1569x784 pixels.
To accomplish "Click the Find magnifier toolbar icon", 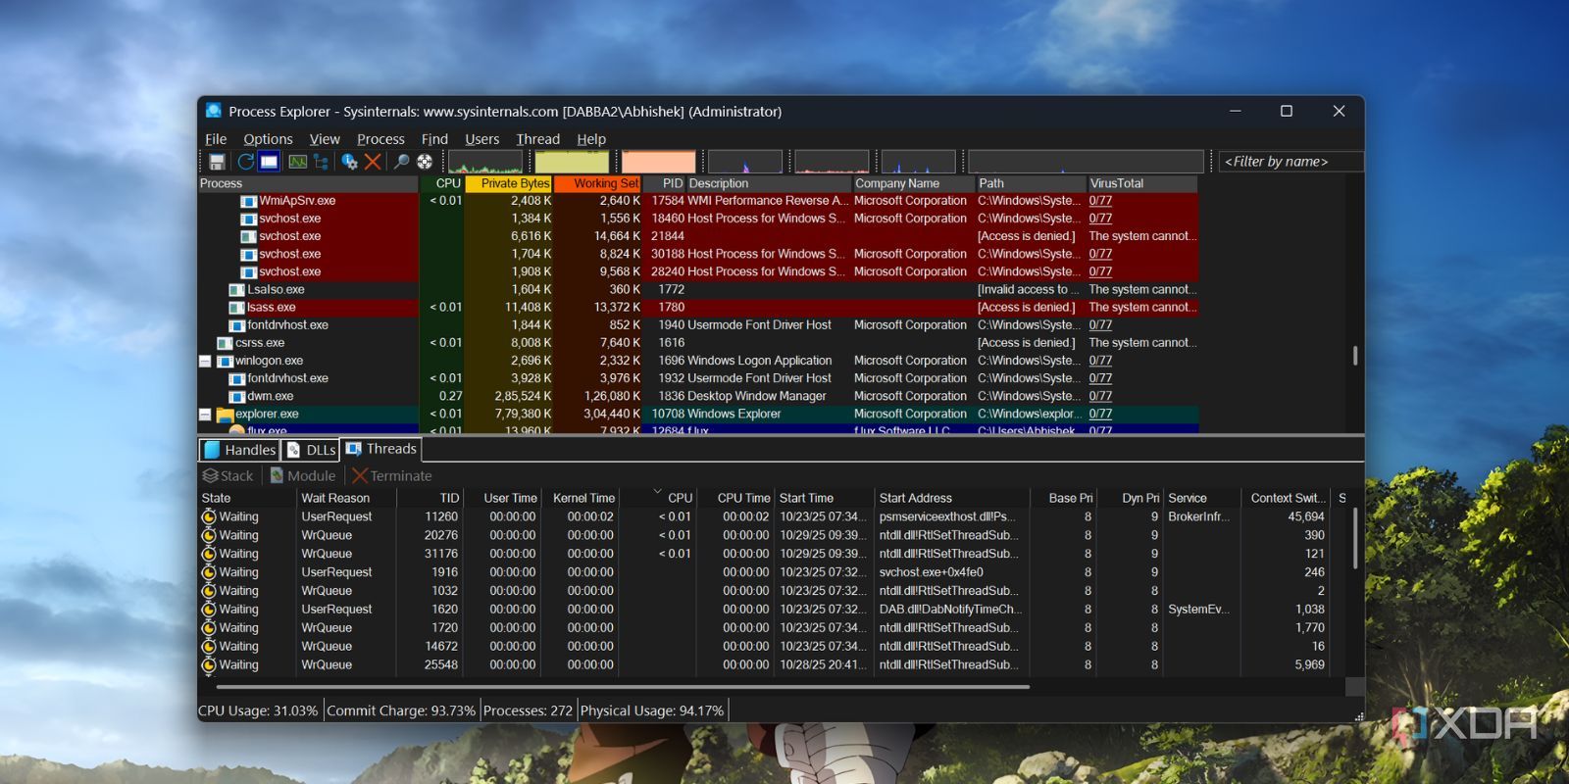I will tap(401, 162).
